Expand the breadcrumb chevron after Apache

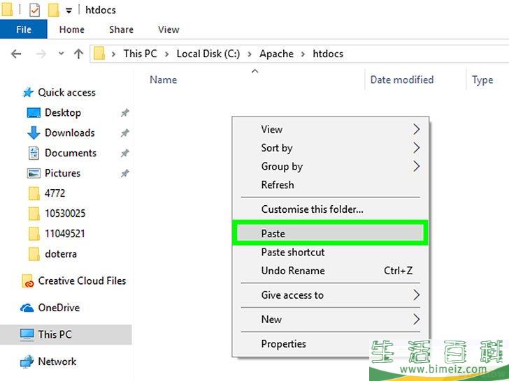pyautogui.click(x=303, y=54)
